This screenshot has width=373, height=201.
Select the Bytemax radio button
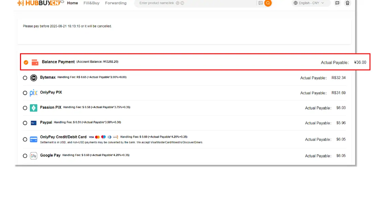(x=25, y=78)
